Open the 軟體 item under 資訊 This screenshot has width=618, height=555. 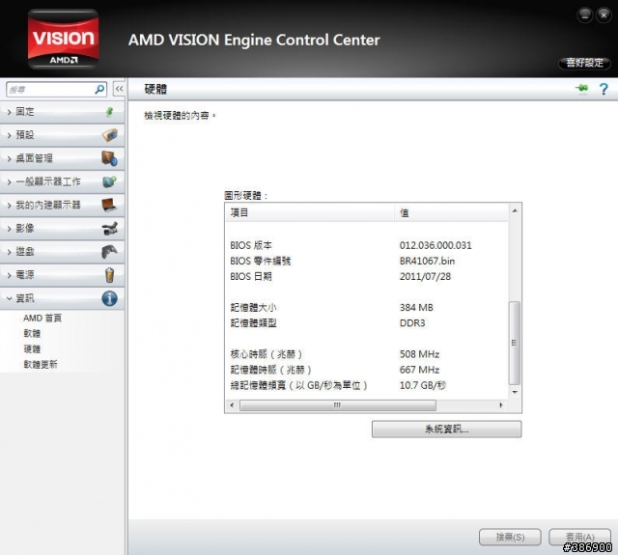(32, 333)
